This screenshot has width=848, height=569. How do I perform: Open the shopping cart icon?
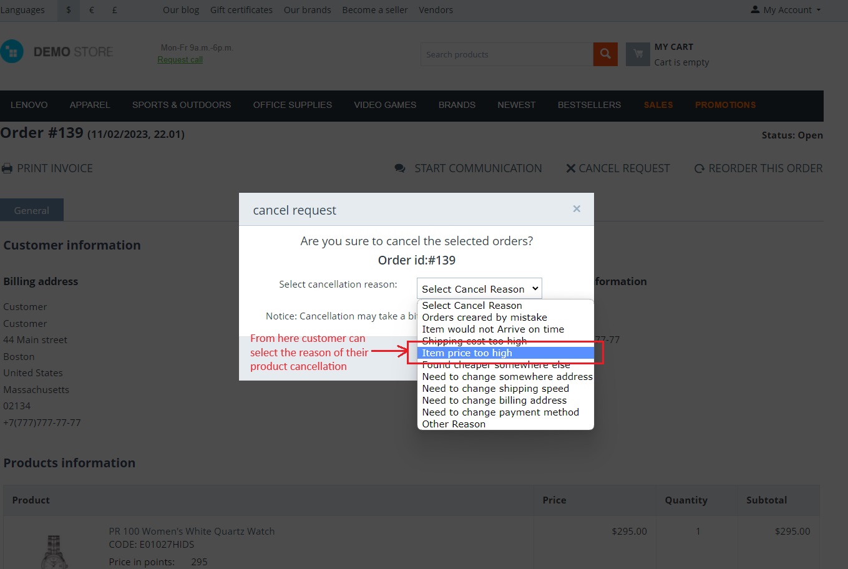[638, 54]
